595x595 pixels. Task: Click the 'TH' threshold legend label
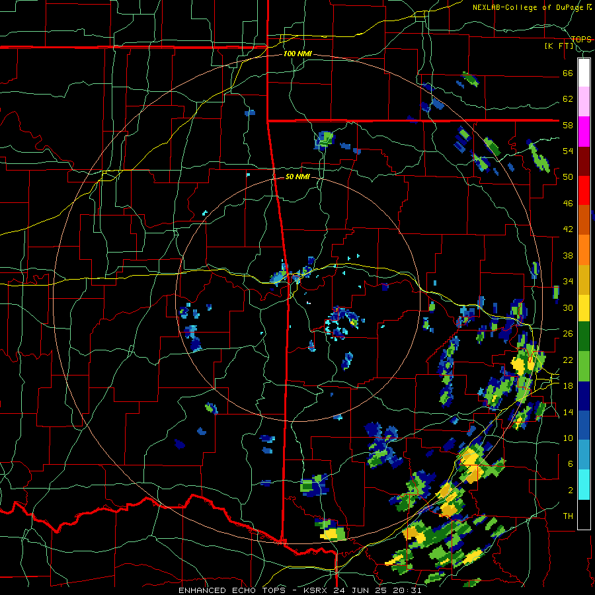(x=568, y=516)
